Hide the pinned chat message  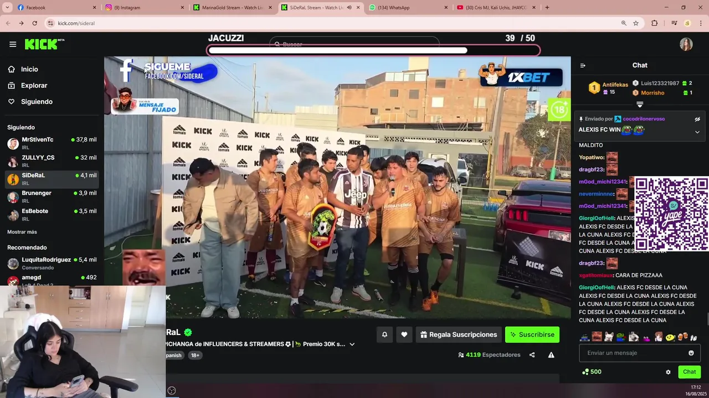coord(697,119)
